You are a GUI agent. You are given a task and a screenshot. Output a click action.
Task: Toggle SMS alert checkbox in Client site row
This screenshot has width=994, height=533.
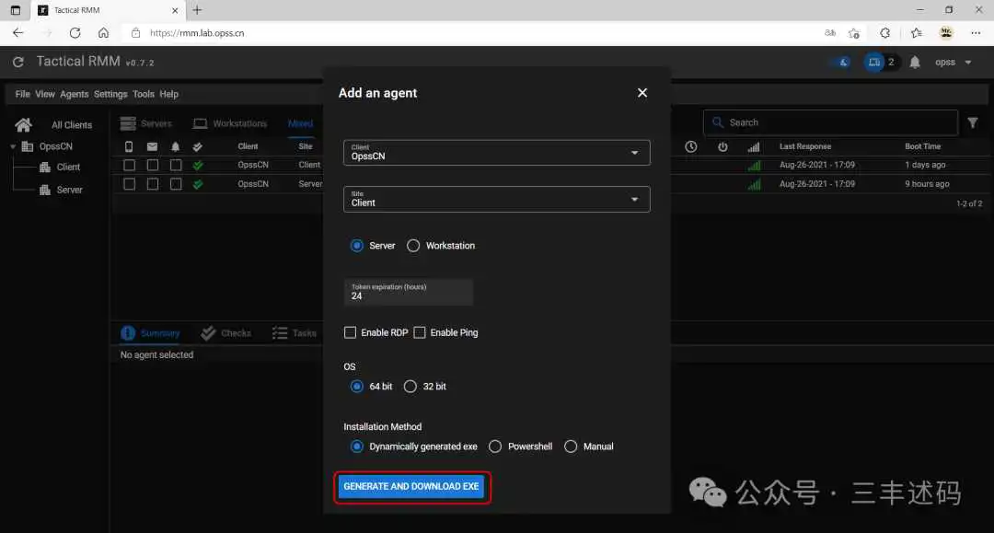(x=130, y=165)
